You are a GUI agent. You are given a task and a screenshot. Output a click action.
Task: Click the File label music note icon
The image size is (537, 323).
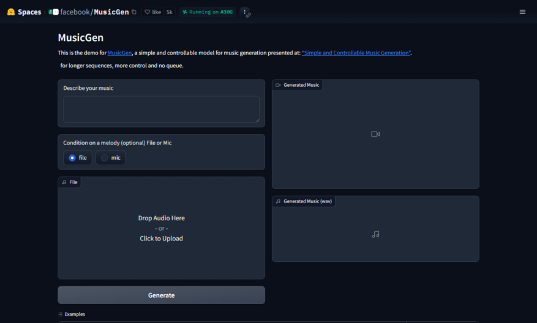(64, 182)
